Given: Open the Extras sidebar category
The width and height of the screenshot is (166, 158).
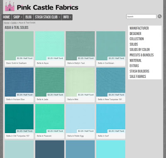Looking at the screenshot, I should point(134,66).
